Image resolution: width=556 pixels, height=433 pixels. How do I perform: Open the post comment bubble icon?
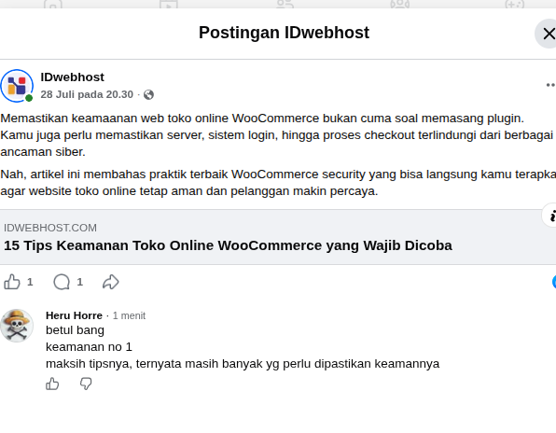click(62, 282)
